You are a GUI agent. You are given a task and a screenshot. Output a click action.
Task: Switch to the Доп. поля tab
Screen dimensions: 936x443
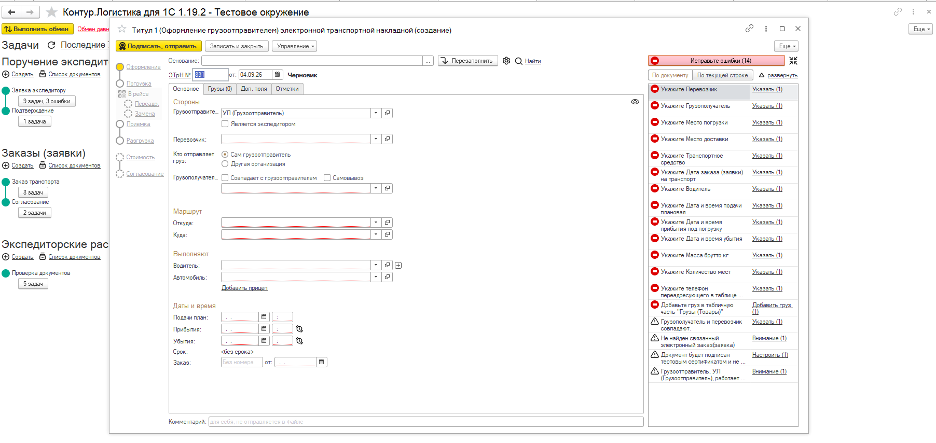click(x=254, y=89)
